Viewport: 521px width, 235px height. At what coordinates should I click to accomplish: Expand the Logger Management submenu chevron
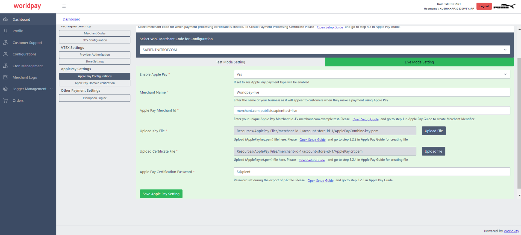pyautogui.click(x=51, y=89)
